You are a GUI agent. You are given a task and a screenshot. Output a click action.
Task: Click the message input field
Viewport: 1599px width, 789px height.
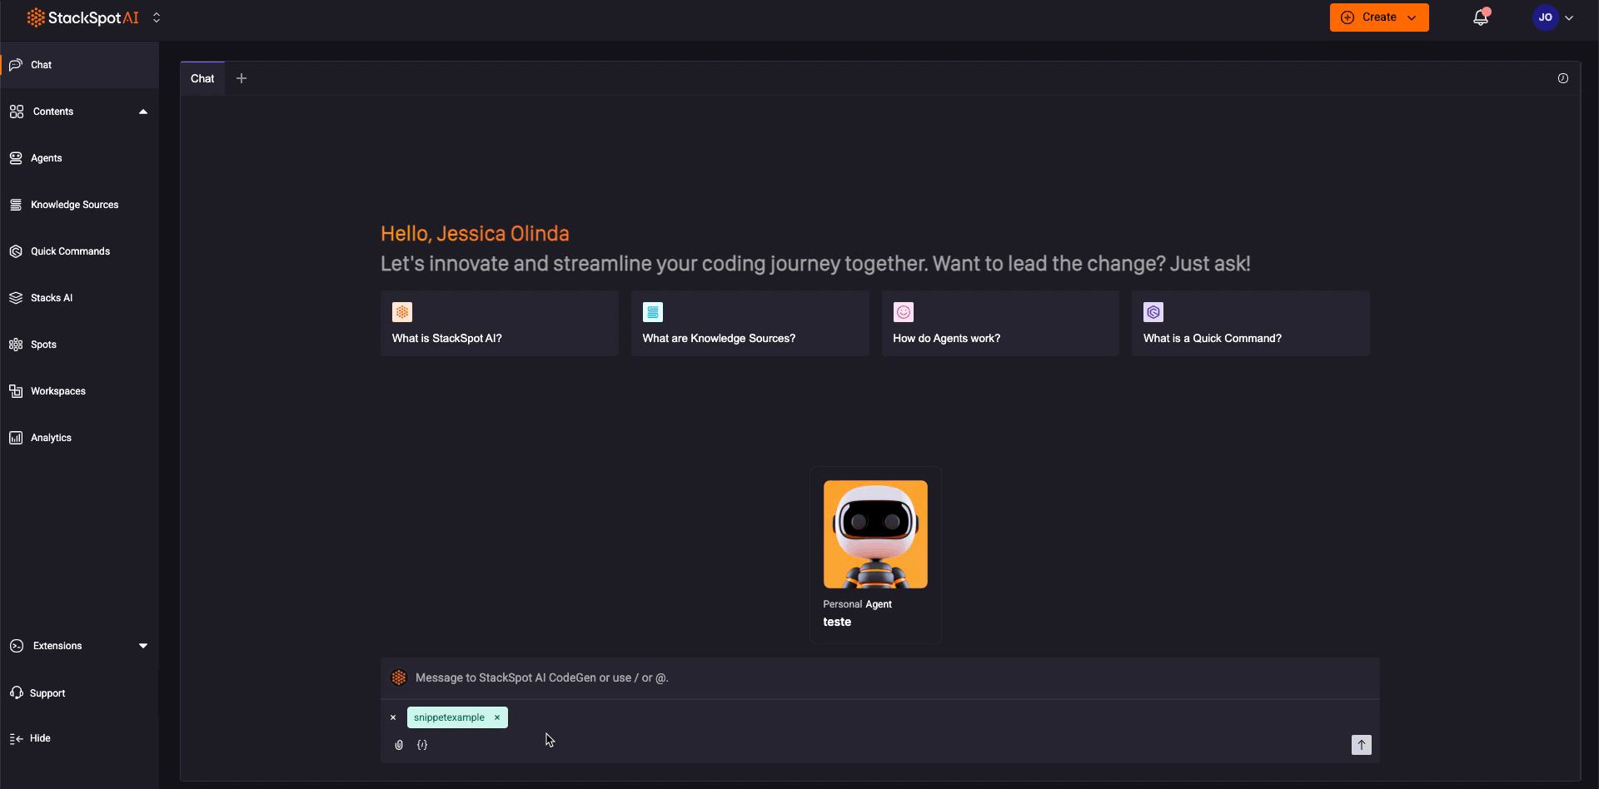pyautogui.click(x=833, y=677)
